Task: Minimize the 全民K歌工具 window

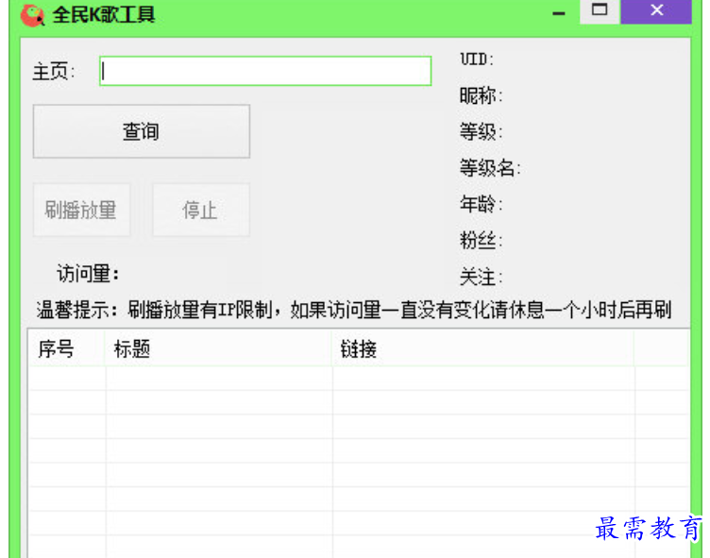Action: coord(559,13)
